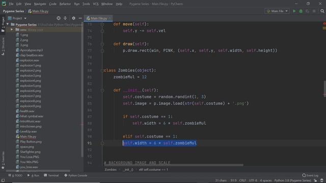Open the Code menu
This screenshot has width=326, height=183.
point(52,4)
